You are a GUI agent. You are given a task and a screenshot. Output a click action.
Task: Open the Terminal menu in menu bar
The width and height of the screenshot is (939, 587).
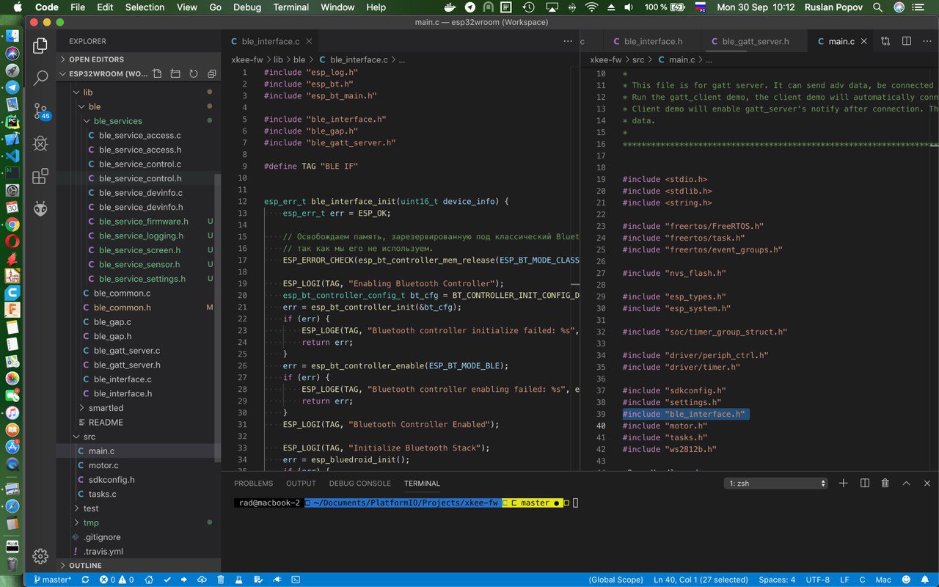click(291, 7)
